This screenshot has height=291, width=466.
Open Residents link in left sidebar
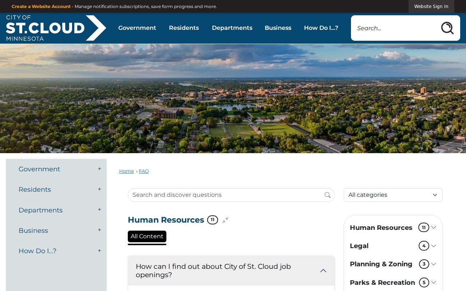[x=35, y=190]
